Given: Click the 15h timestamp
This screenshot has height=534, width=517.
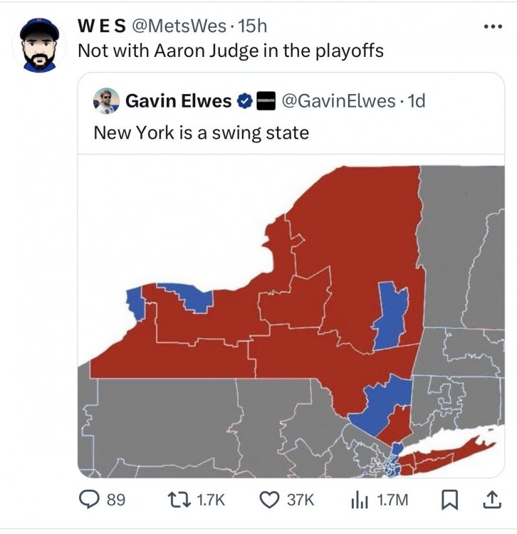Looking at the screenshot, I should (253, 27).
